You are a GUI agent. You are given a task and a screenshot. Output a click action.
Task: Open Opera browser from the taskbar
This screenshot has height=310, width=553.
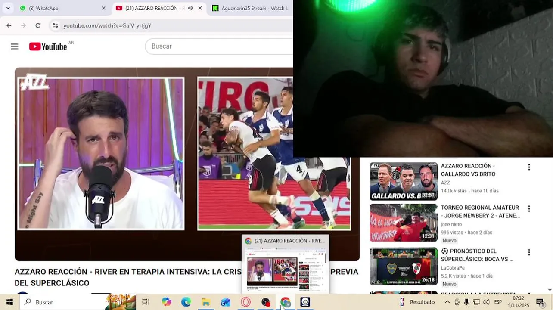[x=245, y=302]
